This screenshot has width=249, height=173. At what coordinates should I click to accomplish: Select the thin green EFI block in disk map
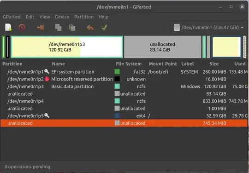tap(3, 47)
